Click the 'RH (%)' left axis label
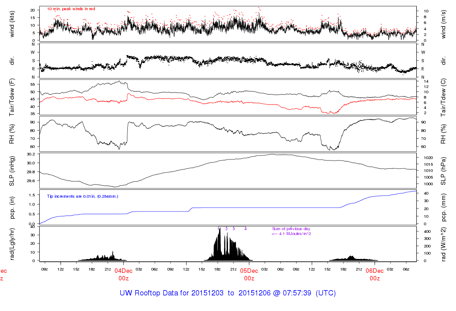This screenshot has height=311, width=456. [12, 134]
